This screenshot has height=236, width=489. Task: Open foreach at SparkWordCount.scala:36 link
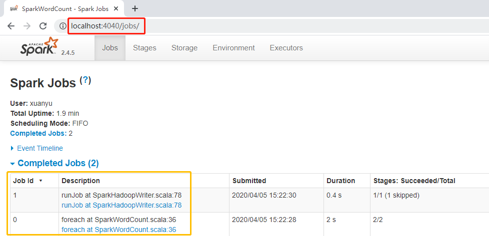[x=119, y=230]
